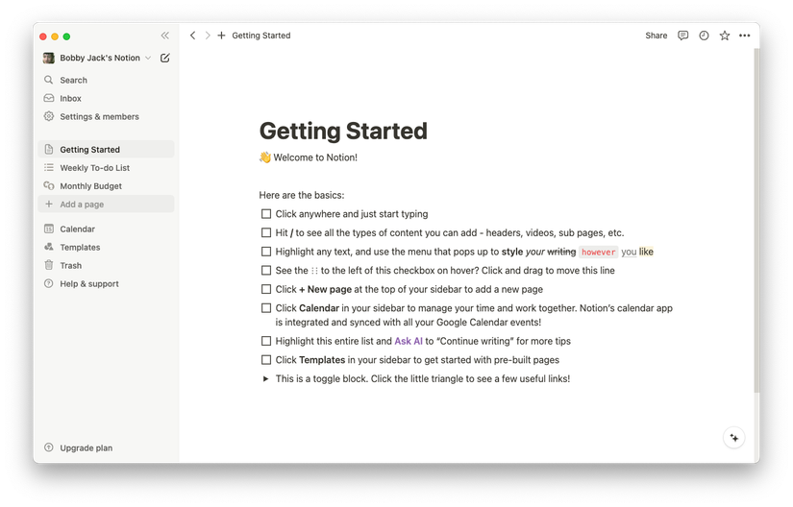Viewport: 793px width, 507px height.
Task: Create a new page with the compose icon
Action: coord(165,58)
